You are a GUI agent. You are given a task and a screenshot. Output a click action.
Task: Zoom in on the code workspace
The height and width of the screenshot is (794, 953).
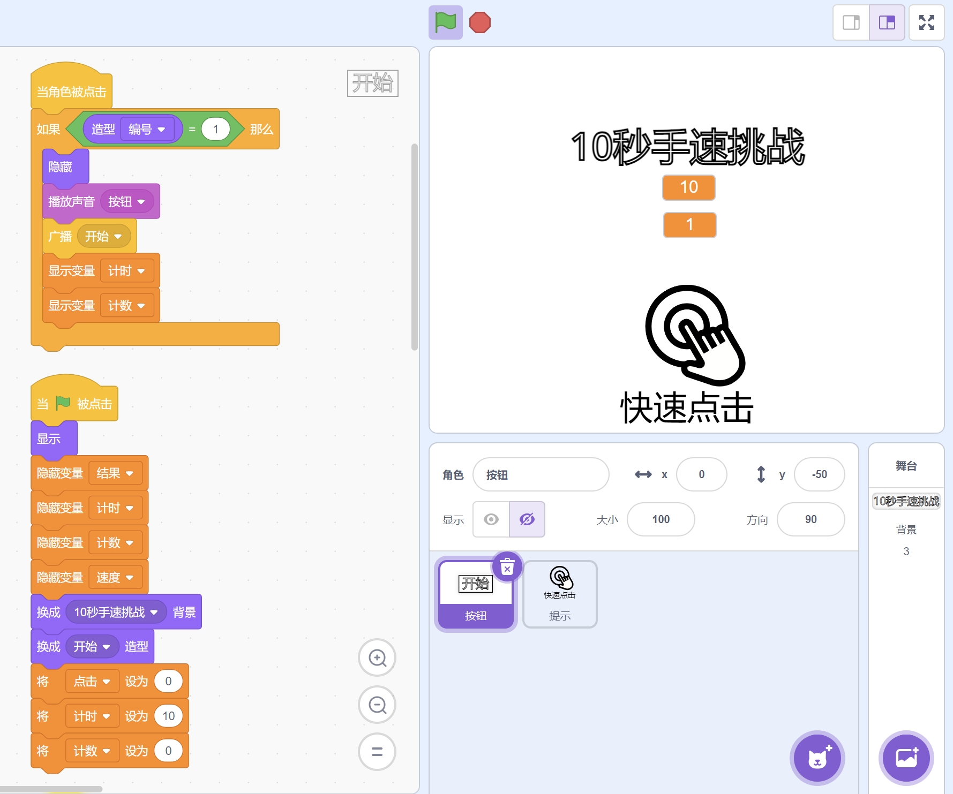(x=377, y=657)
